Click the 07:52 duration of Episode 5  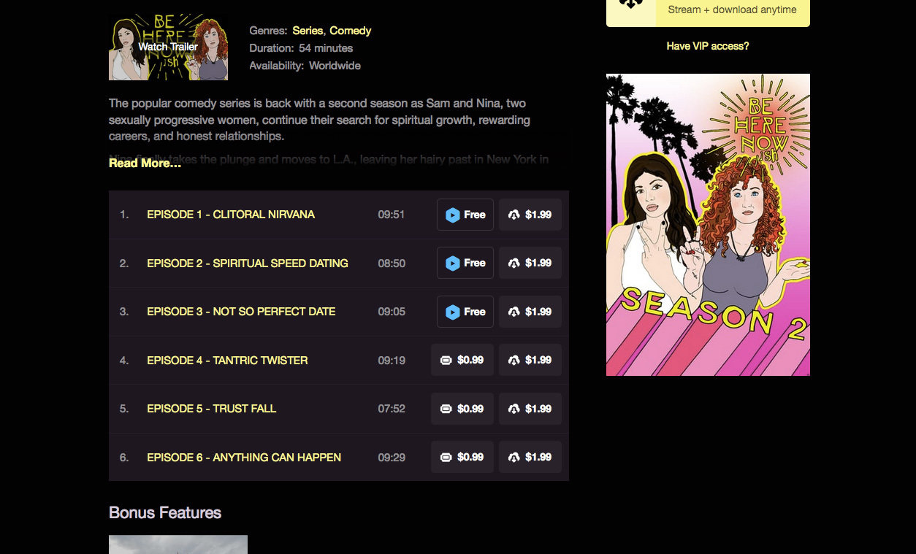pos(392,409)
